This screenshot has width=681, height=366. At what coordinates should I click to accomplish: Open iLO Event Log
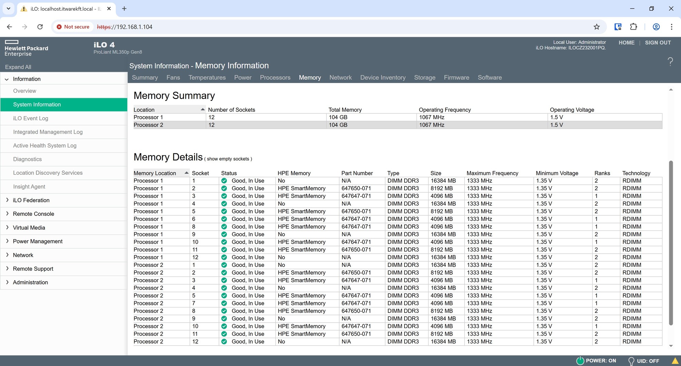(64, 118)
